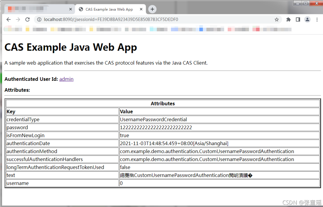Open Chrome's three-dot menu
Image resolution: width=323 pixels, height=207 pixels.
[x=317, y=19]
